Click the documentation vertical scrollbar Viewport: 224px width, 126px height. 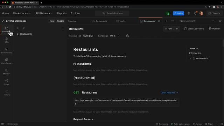(x=223, y=43)
